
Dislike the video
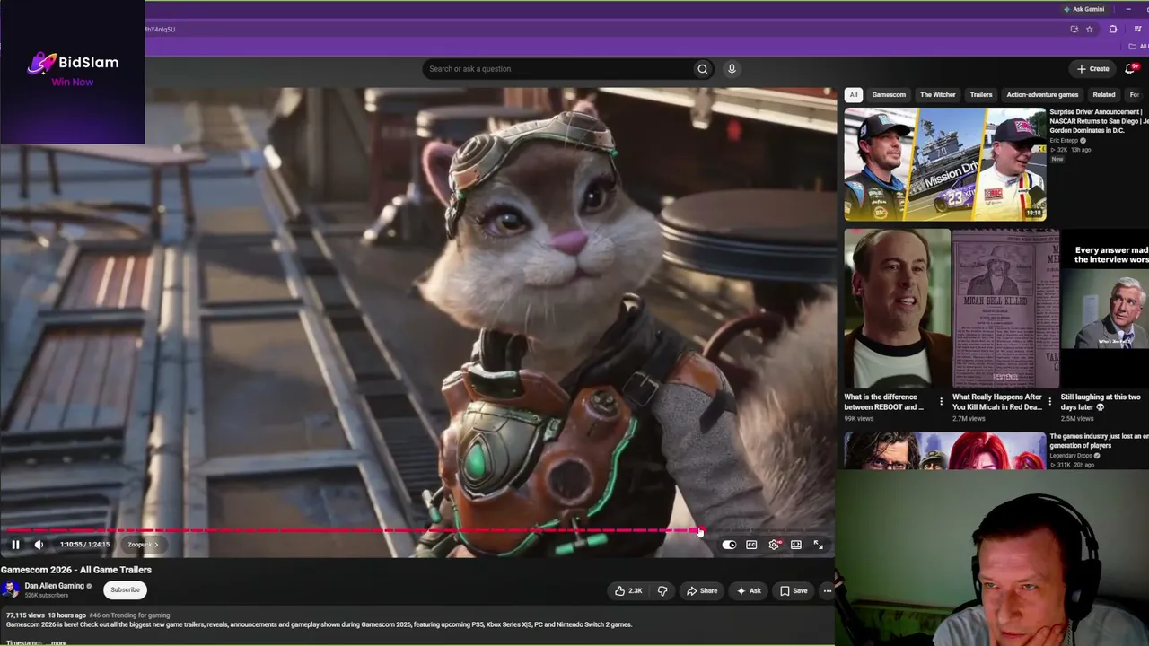pyautogui.click(x=662, y=590)
